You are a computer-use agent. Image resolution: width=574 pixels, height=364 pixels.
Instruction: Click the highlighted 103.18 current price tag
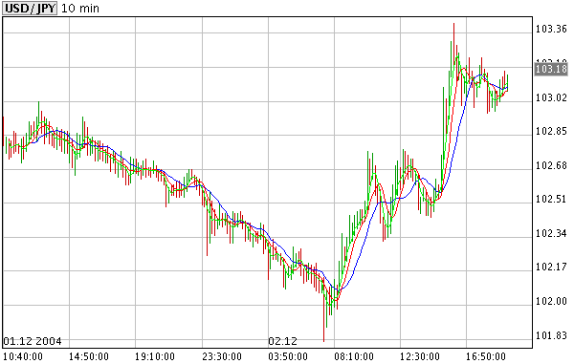(x=551, y=69)
